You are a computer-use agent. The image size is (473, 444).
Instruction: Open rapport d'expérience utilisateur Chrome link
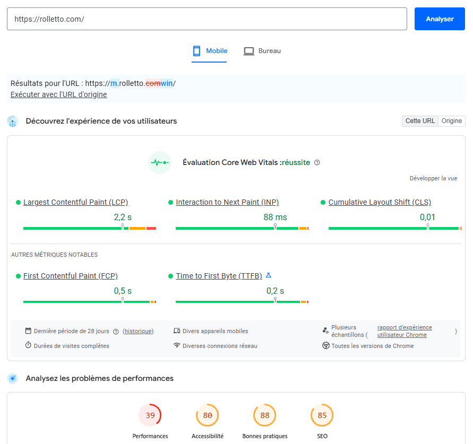(x=405, y=331)
